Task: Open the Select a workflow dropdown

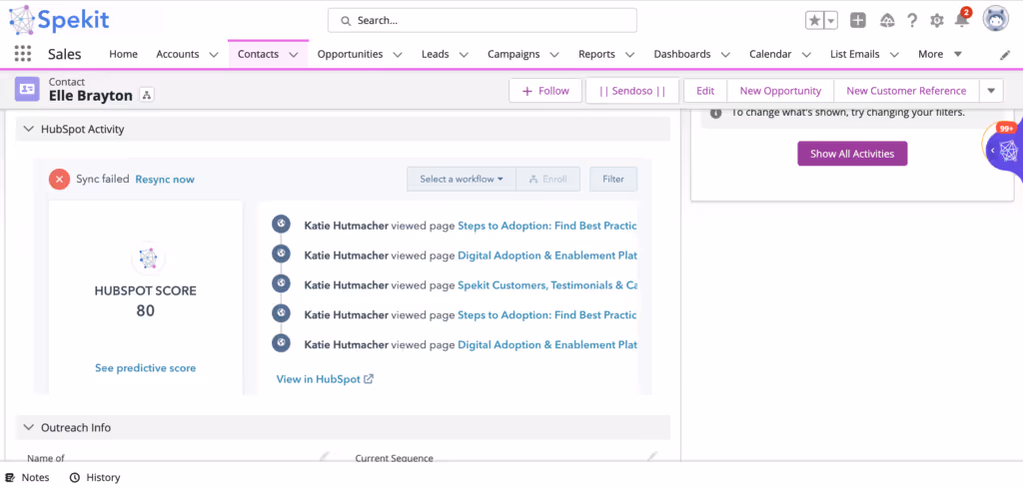Action: click(462, 180)
